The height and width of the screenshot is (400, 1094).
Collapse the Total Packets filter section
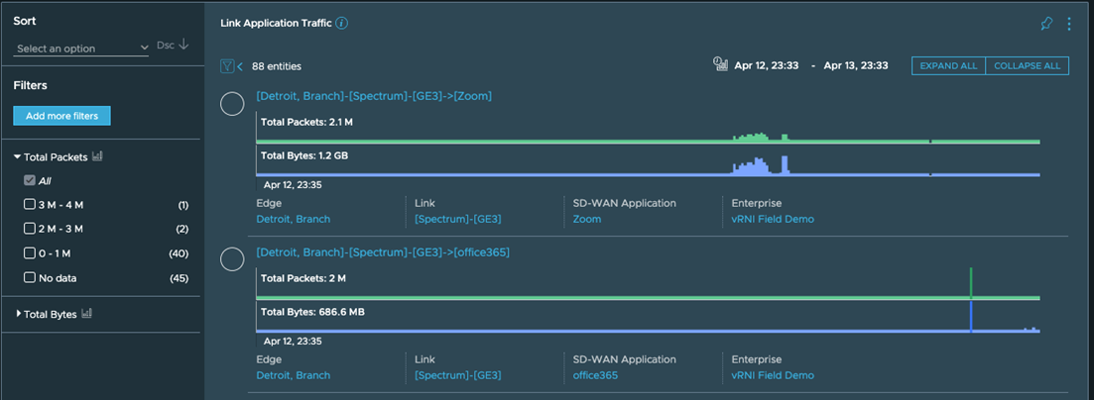[18, 156]
